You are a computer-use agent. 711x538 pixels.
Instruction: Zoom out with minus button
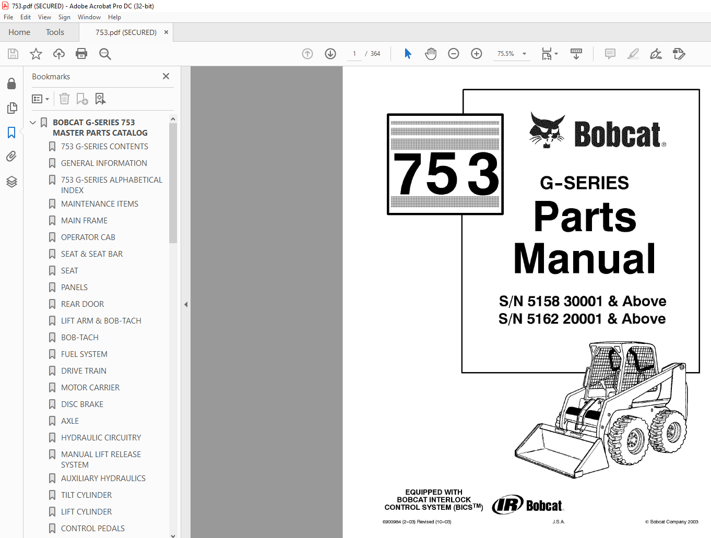[x=454, y=54]
